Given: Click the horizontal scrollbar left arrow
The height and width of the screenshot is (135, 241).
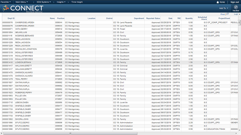Looking at the screenshot, I should 2,133.
